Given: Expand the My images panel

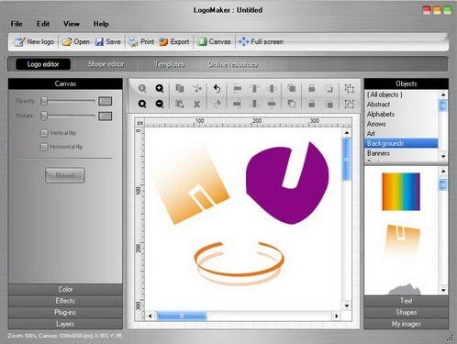Looking at the screenshot, I should coord(407,324).
